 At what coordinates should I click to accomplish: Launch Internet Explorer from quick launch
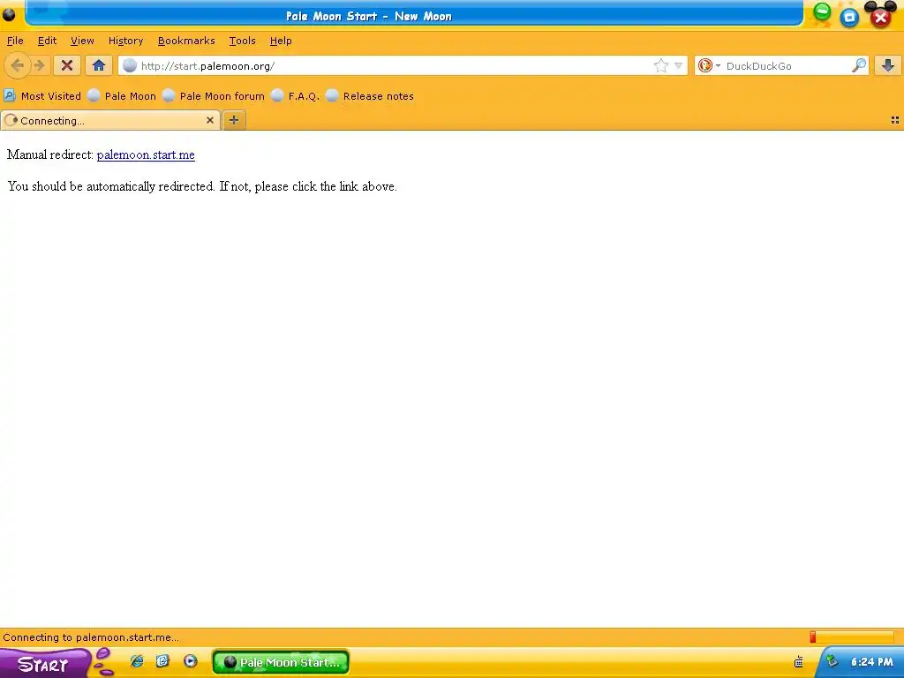137,661
